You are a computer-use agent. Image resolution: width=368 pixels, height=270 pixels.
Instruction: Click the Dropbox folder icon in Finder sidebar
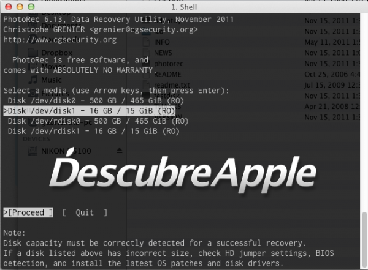pyautogui.click(x=33, y=53)
